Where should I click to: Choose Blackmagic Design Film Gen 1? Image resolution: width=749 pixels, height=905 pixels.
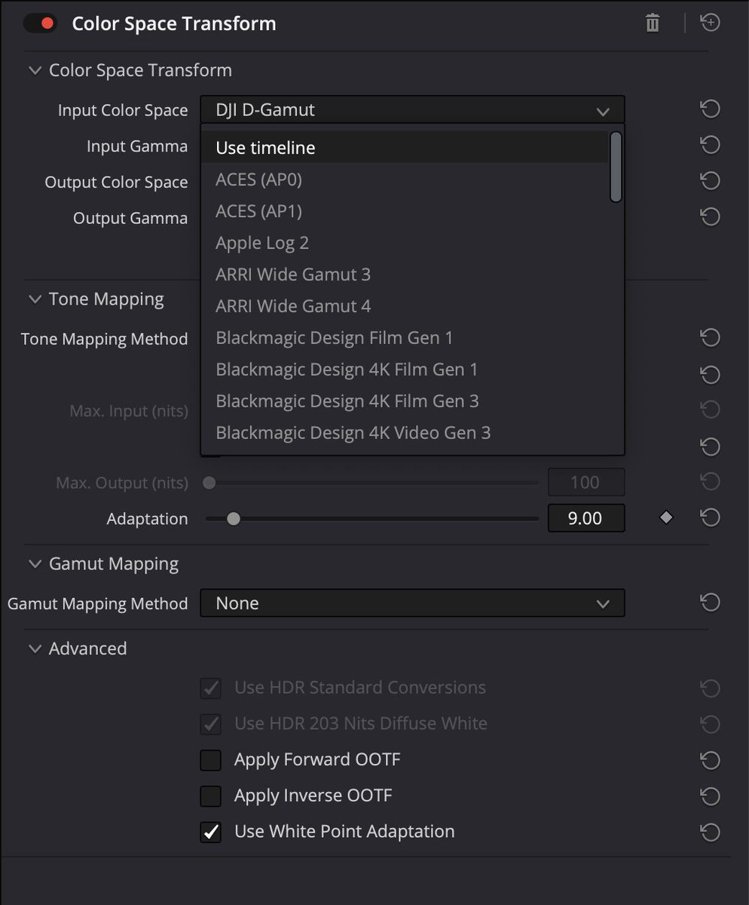click(x=405, y=338)
